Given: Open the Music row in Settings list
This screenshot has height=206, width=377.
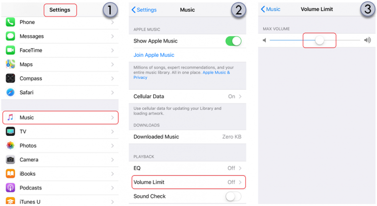Looking at the screenshot, I should (x=60, y=118).
